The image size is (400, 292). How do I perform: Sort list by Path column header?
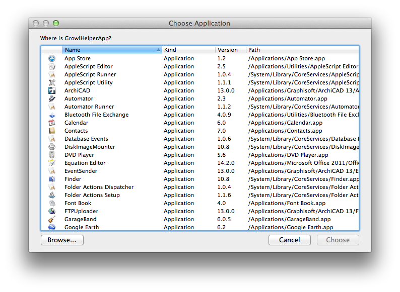tap(302, 50)
